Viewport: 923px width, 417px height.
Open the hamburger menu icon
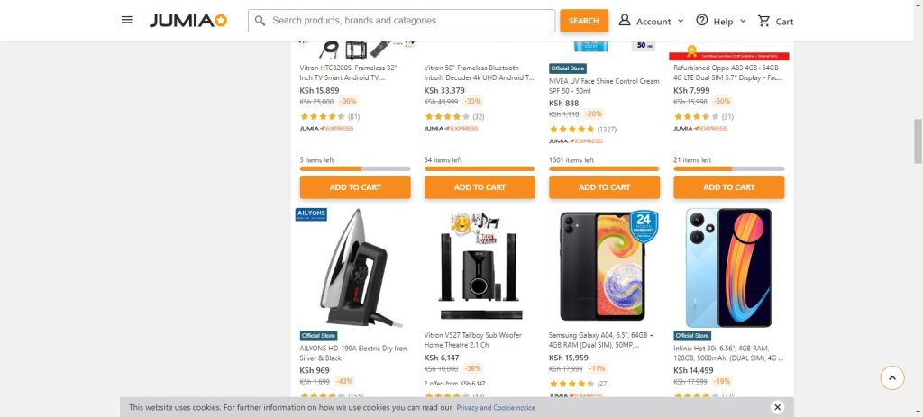pos(127,20)
